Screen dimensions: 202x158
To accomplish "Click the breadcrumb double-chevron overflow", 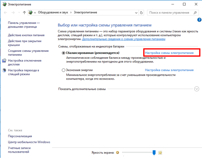I will (x=35, y=13).
